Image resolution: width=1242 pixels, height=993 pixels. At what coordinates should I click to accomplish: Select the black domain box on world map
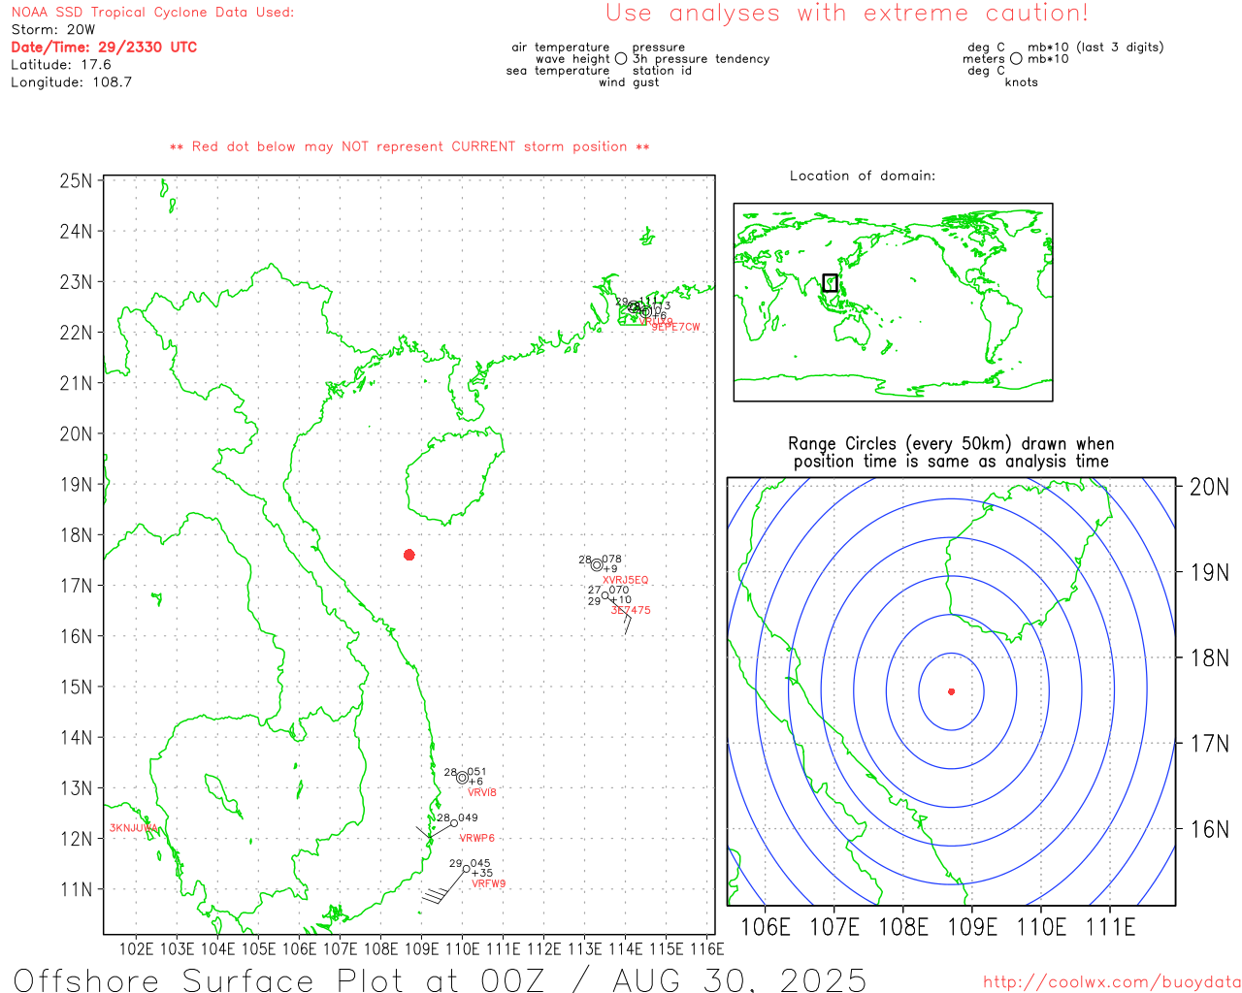tap(830, 282)
